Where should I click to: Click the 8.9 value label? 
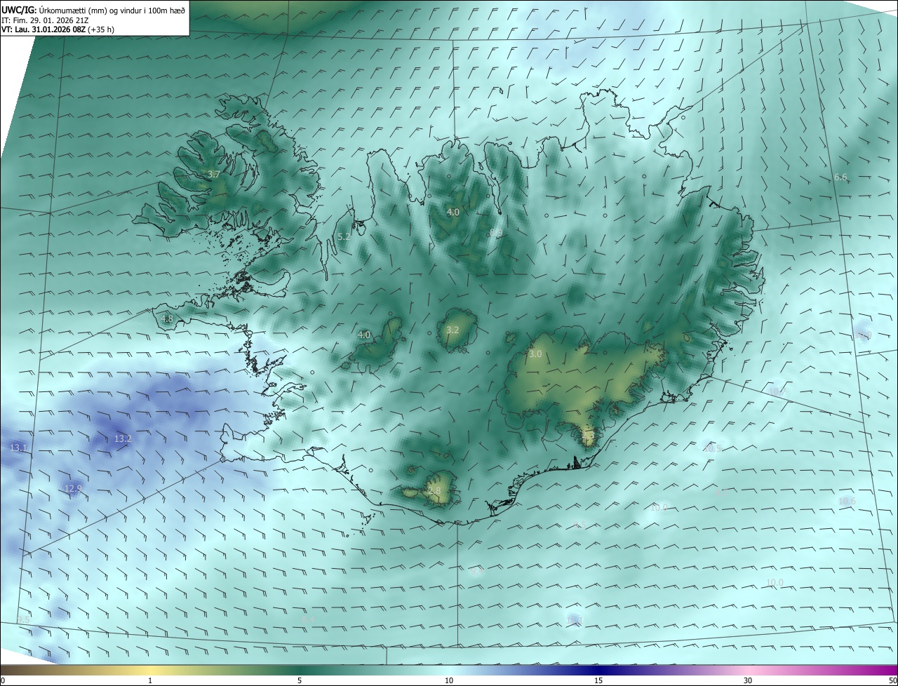pos(496,232)
